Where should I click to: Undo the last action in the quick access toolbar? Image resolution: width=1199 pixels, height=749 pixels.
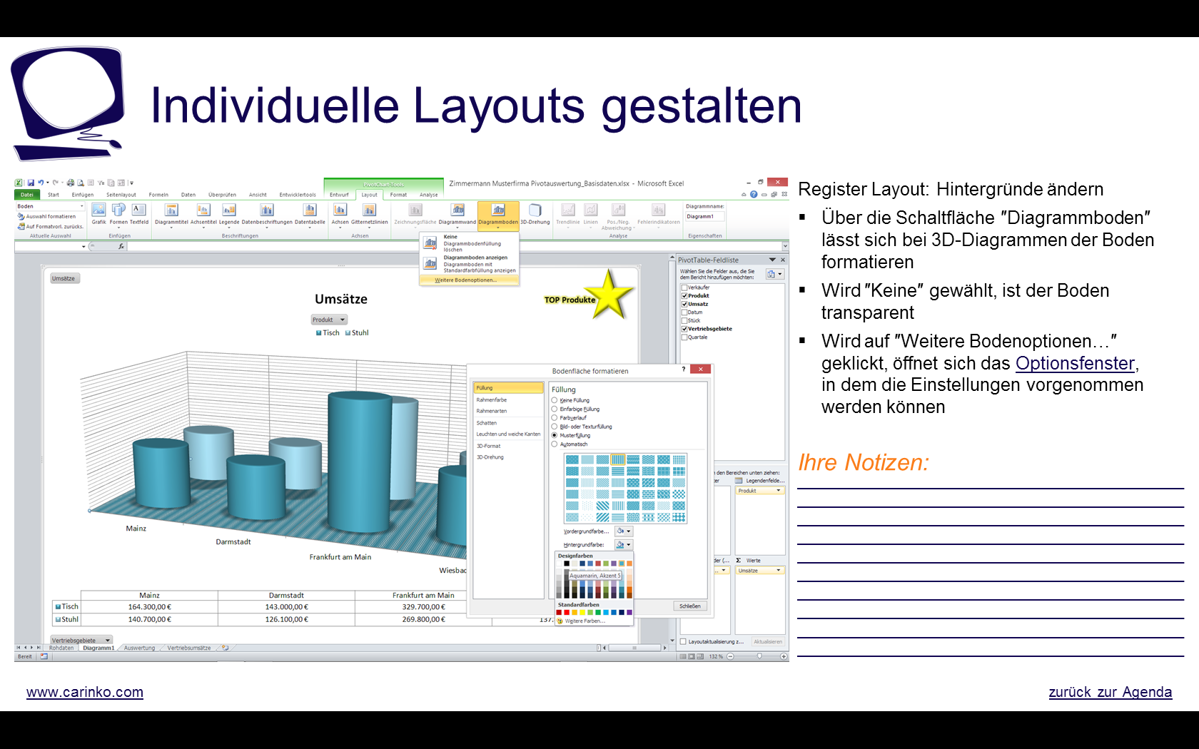click(41, 183)
